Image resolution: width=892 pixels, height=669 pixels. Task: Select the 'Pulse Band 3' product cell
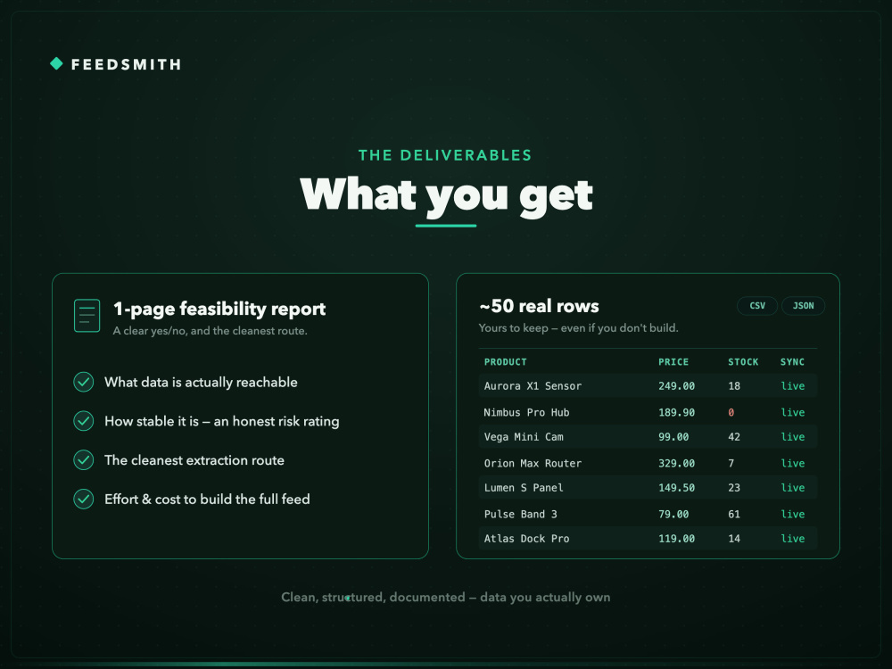pos(521,515)
